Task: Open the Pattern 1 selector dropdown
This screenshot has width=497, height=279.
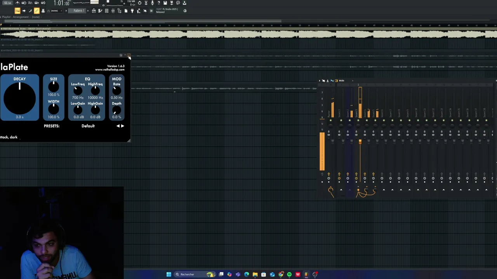Action: coord(78,11)
